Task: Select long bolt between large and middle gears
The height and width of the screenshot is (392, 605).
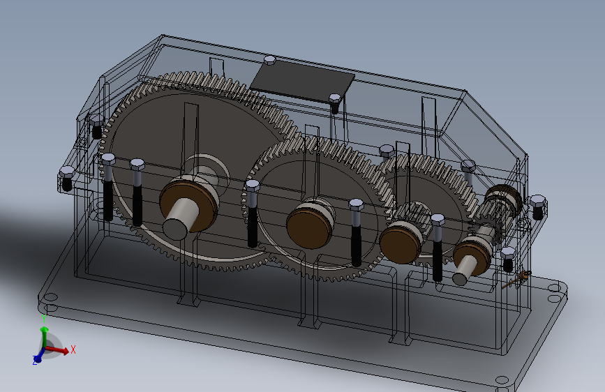Action: 253,213
